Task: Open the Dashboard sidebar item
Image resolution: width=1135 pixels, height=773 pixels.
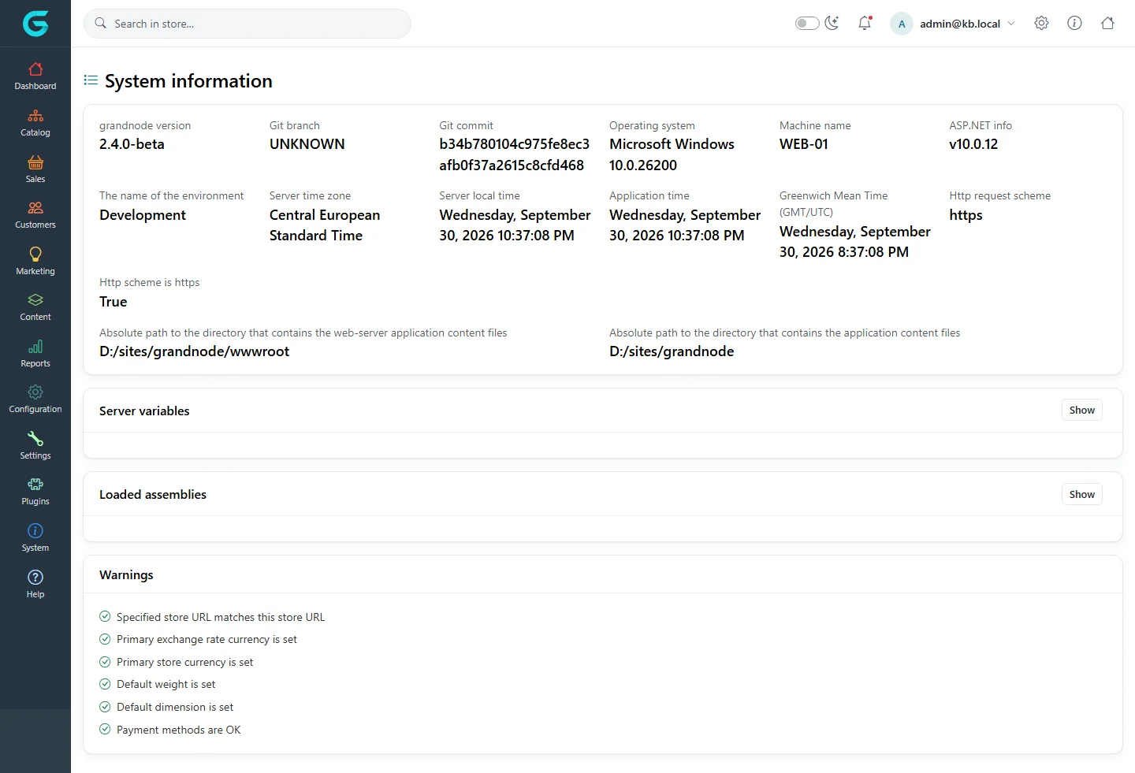Action: coord(35,76)
